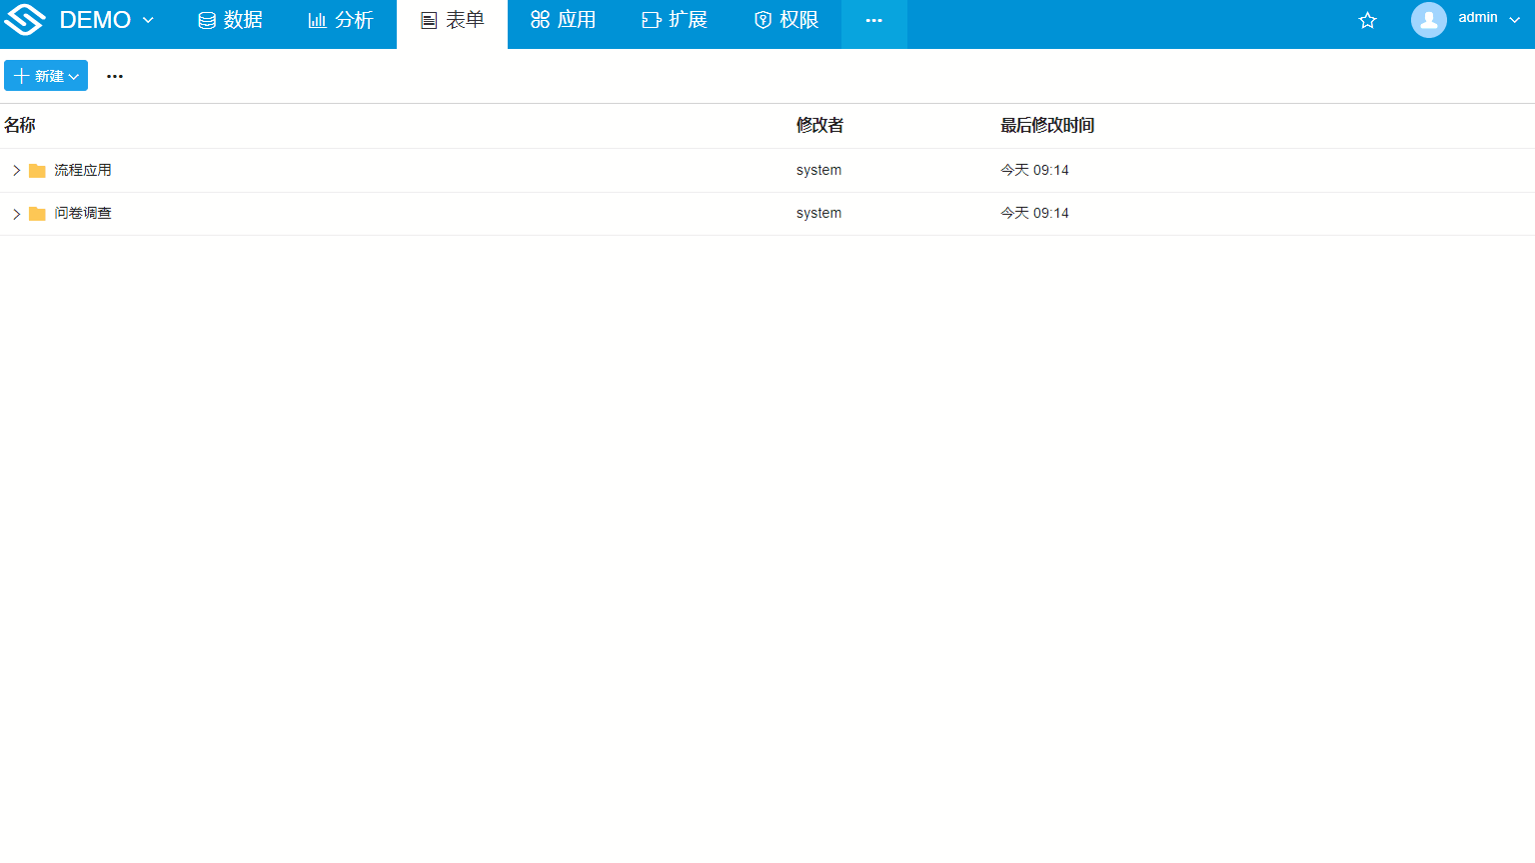This screenshot has height=863, width=1535.
Task: Open the 新建 dropdown arrow
Action: [74, 76]
